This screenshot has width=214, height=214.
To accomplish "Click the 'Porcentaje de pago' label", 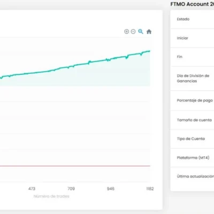I will click(x=195, y=101).
